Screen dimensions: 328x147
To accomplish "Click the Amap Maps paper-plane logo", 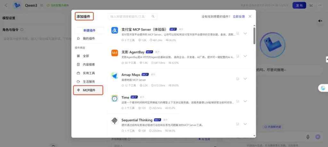I will coord(115,76).
